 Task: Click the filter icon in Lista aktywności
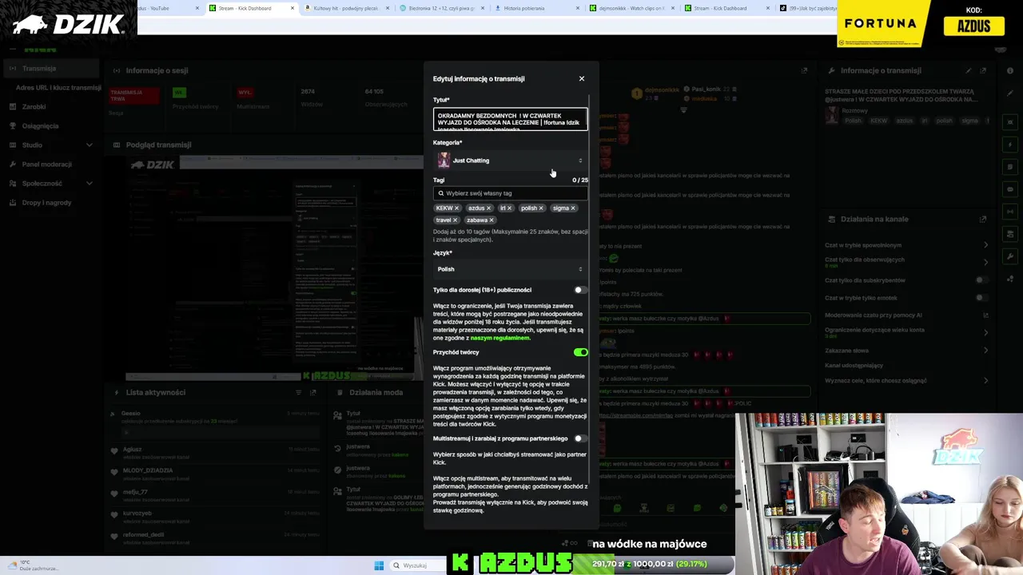tap(299, 392)
